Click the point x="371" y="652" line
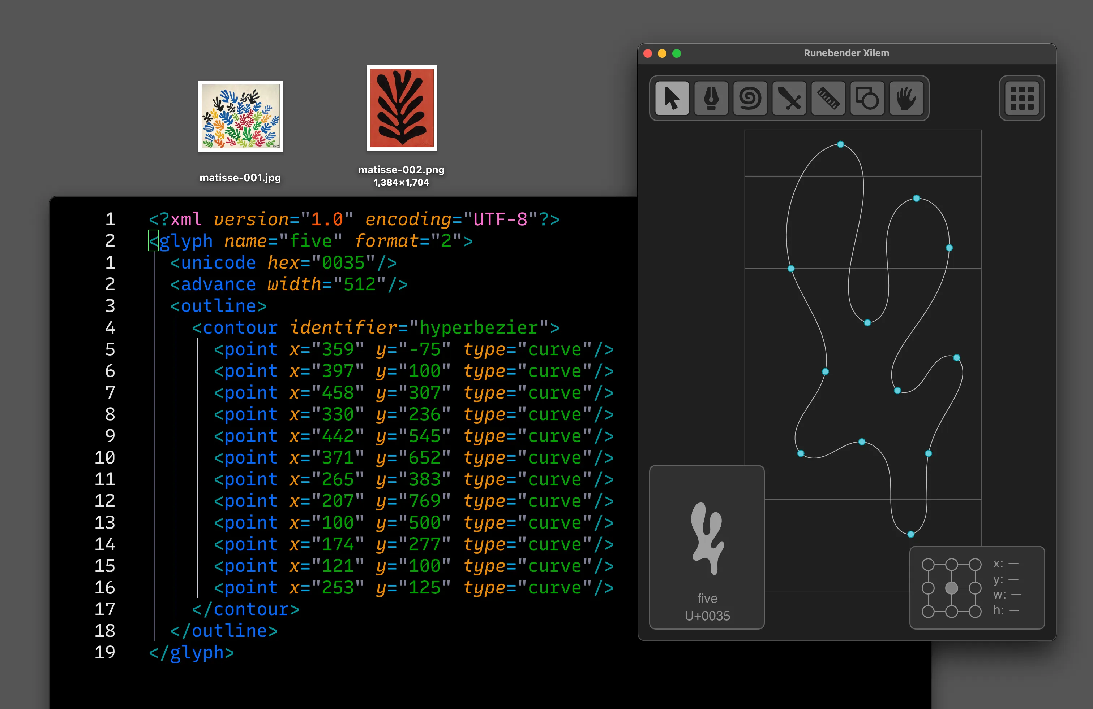 414,458
